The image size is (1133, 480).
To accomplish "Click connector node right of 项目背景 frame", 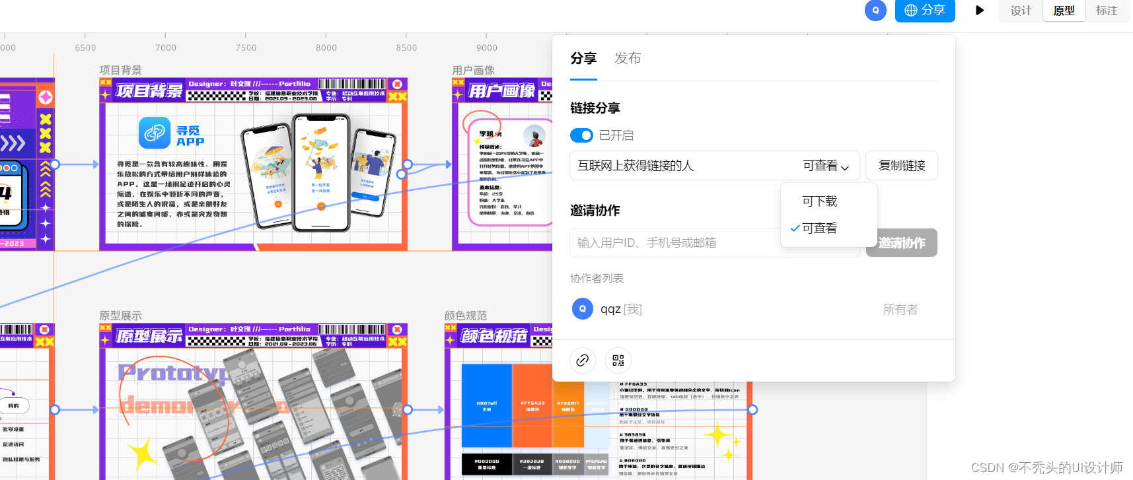I will (408, 164).
